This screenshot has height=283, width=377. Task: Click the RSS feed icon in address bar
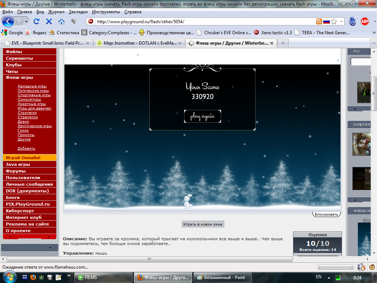pyautogui.click(x=319, y=22)
